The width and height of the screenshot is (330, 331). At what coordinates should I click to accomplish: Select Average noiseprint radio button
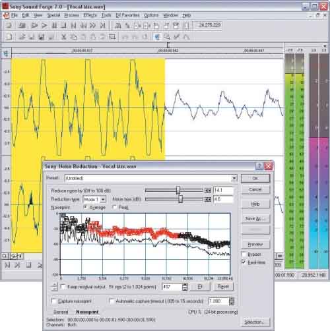tap(85, 207)
